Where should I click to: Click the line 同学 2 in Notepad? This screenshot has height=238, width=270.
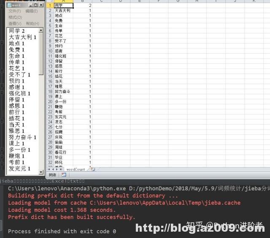click(x=17, y=31)
